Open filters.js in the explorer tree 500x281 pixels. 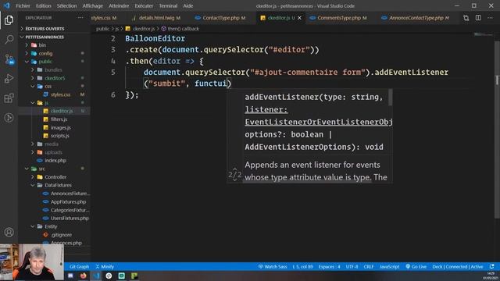pyautogui.click(x=59, y=119)
